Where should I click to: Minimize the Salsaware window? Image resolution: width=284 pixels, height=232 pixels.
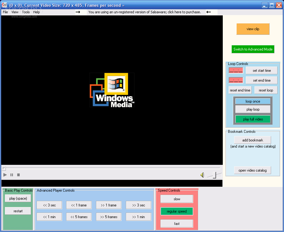tap(265, 5)
